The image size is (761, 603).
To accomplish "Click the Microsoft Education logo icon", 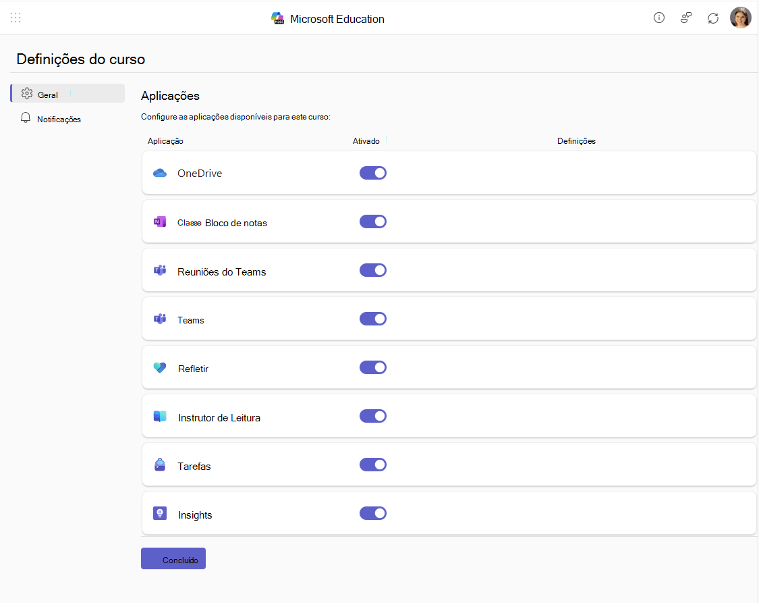I will [x=277, y=19].
